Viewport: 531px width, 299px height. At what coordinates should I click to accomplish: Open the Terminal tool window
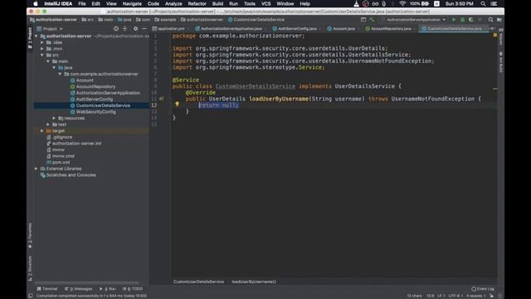tap(47, 289)
